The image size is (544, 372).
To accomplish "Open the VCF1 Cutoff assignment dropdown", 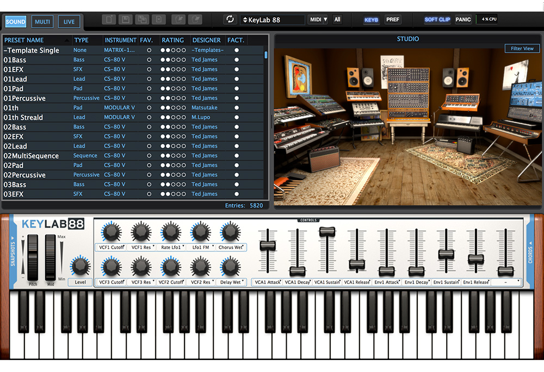I will (111, 247).
